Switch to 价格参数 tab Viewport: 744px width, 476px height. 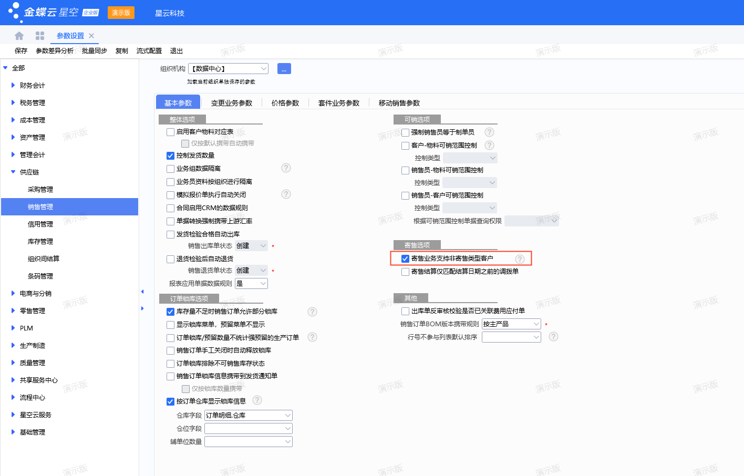[285, 103]
